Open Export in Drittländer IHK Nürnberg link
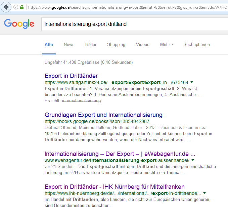This screenshot has height=209, width=228. [x=115, y=187]
